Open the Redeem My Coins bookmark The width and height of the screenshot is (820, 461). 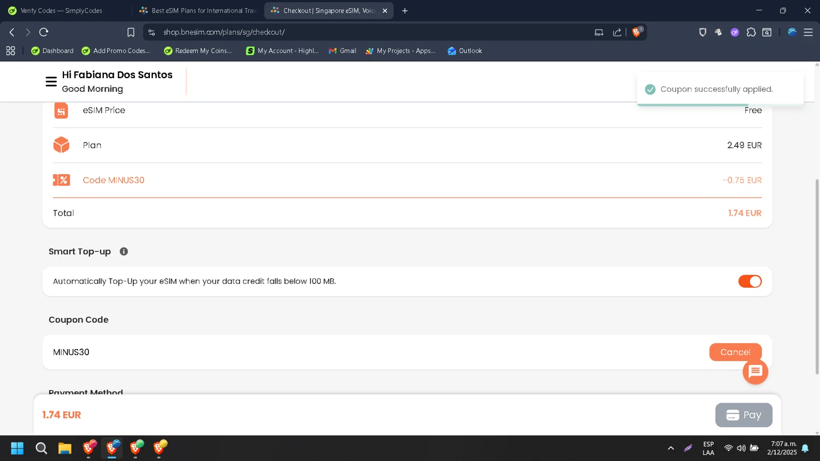click(198, 51)
